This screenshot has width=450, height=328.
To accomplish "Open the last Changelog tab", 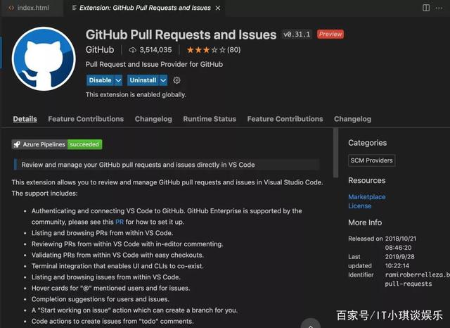I will click(x=352, y=119).
